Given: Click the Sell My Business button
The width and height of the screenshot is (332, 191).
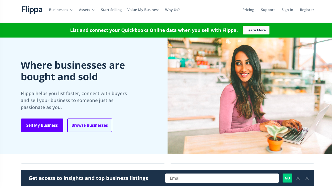Looking at the screenshot, I should click(42, 125).
